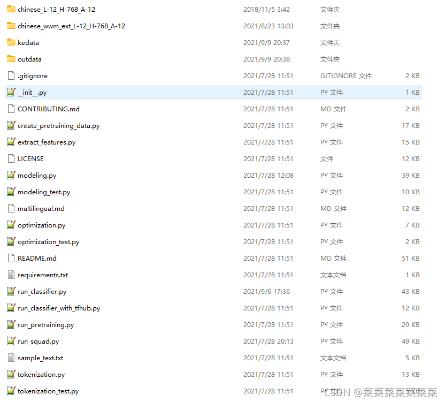Click the tokenization_test.py file name
The width and height of the screenshot is (445, 402).
pos(48,391)
